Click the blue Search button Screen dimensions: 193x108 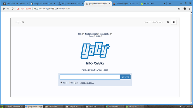[x=125, y=77]
